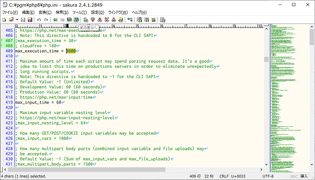This screenshot has width=315, height=180.
Task: Click the horizontal scrollbar thumb
Action: (x=87, y=170)
